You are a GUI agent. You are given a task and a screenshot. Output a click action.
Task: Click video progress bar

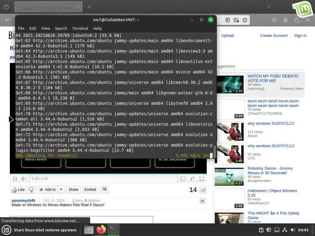coord(108,174)
